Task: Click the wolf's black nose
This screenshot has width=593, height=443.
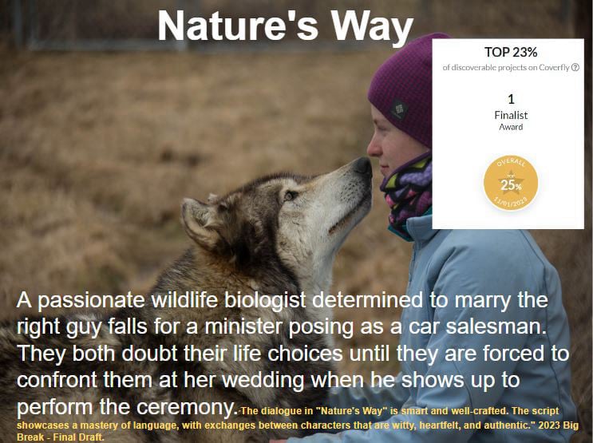Action: (362, 166)
